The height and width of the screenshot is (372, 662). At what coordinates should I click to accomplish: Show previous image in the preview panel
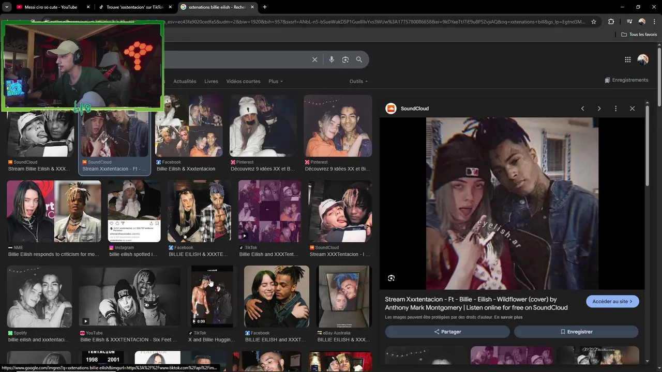[583, 109]
